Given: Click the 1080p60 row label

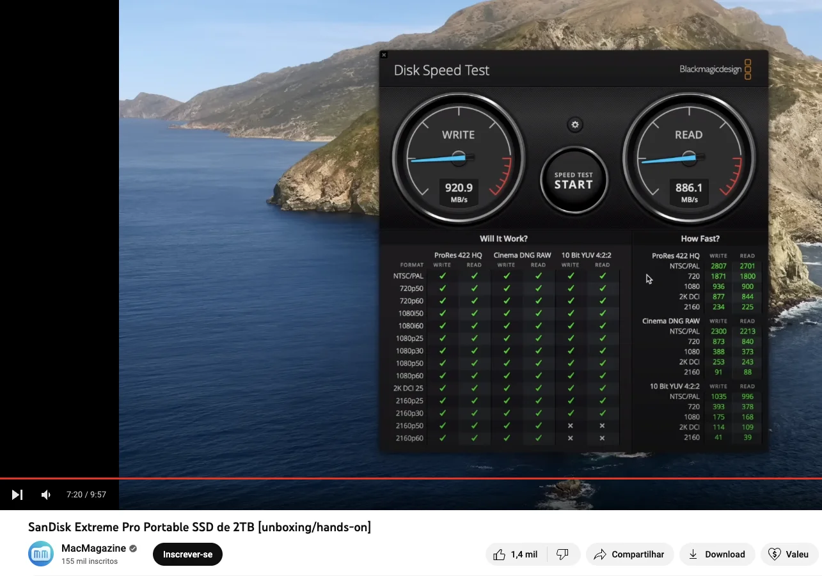Looking at the screenshot, I should 409,376.
